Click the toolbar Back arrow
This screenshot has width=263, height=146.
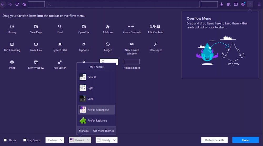(3, 4)
